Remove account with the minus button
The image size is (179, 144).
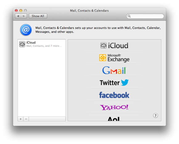26,119
